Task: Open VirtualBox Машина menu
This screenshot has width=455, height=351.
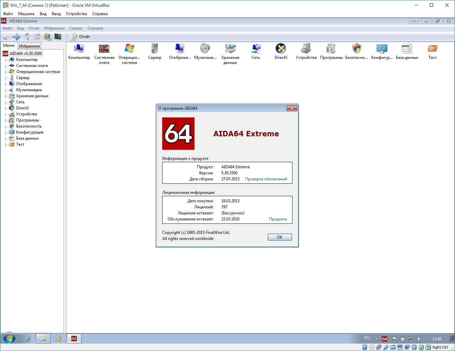Action: pyautogui.click(x=26, y=14)
